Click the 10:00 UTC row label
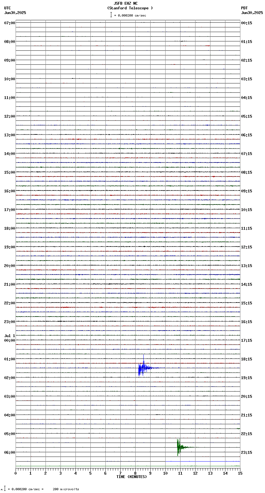The image size is (265, 493). [x=10, y=79]
